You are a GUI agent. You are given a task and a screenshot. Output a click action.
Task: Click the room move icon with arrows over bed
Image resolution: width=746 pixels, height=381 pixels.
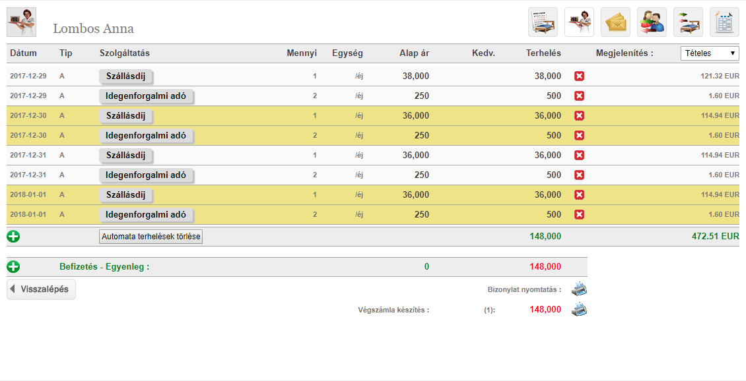[688, 22]
